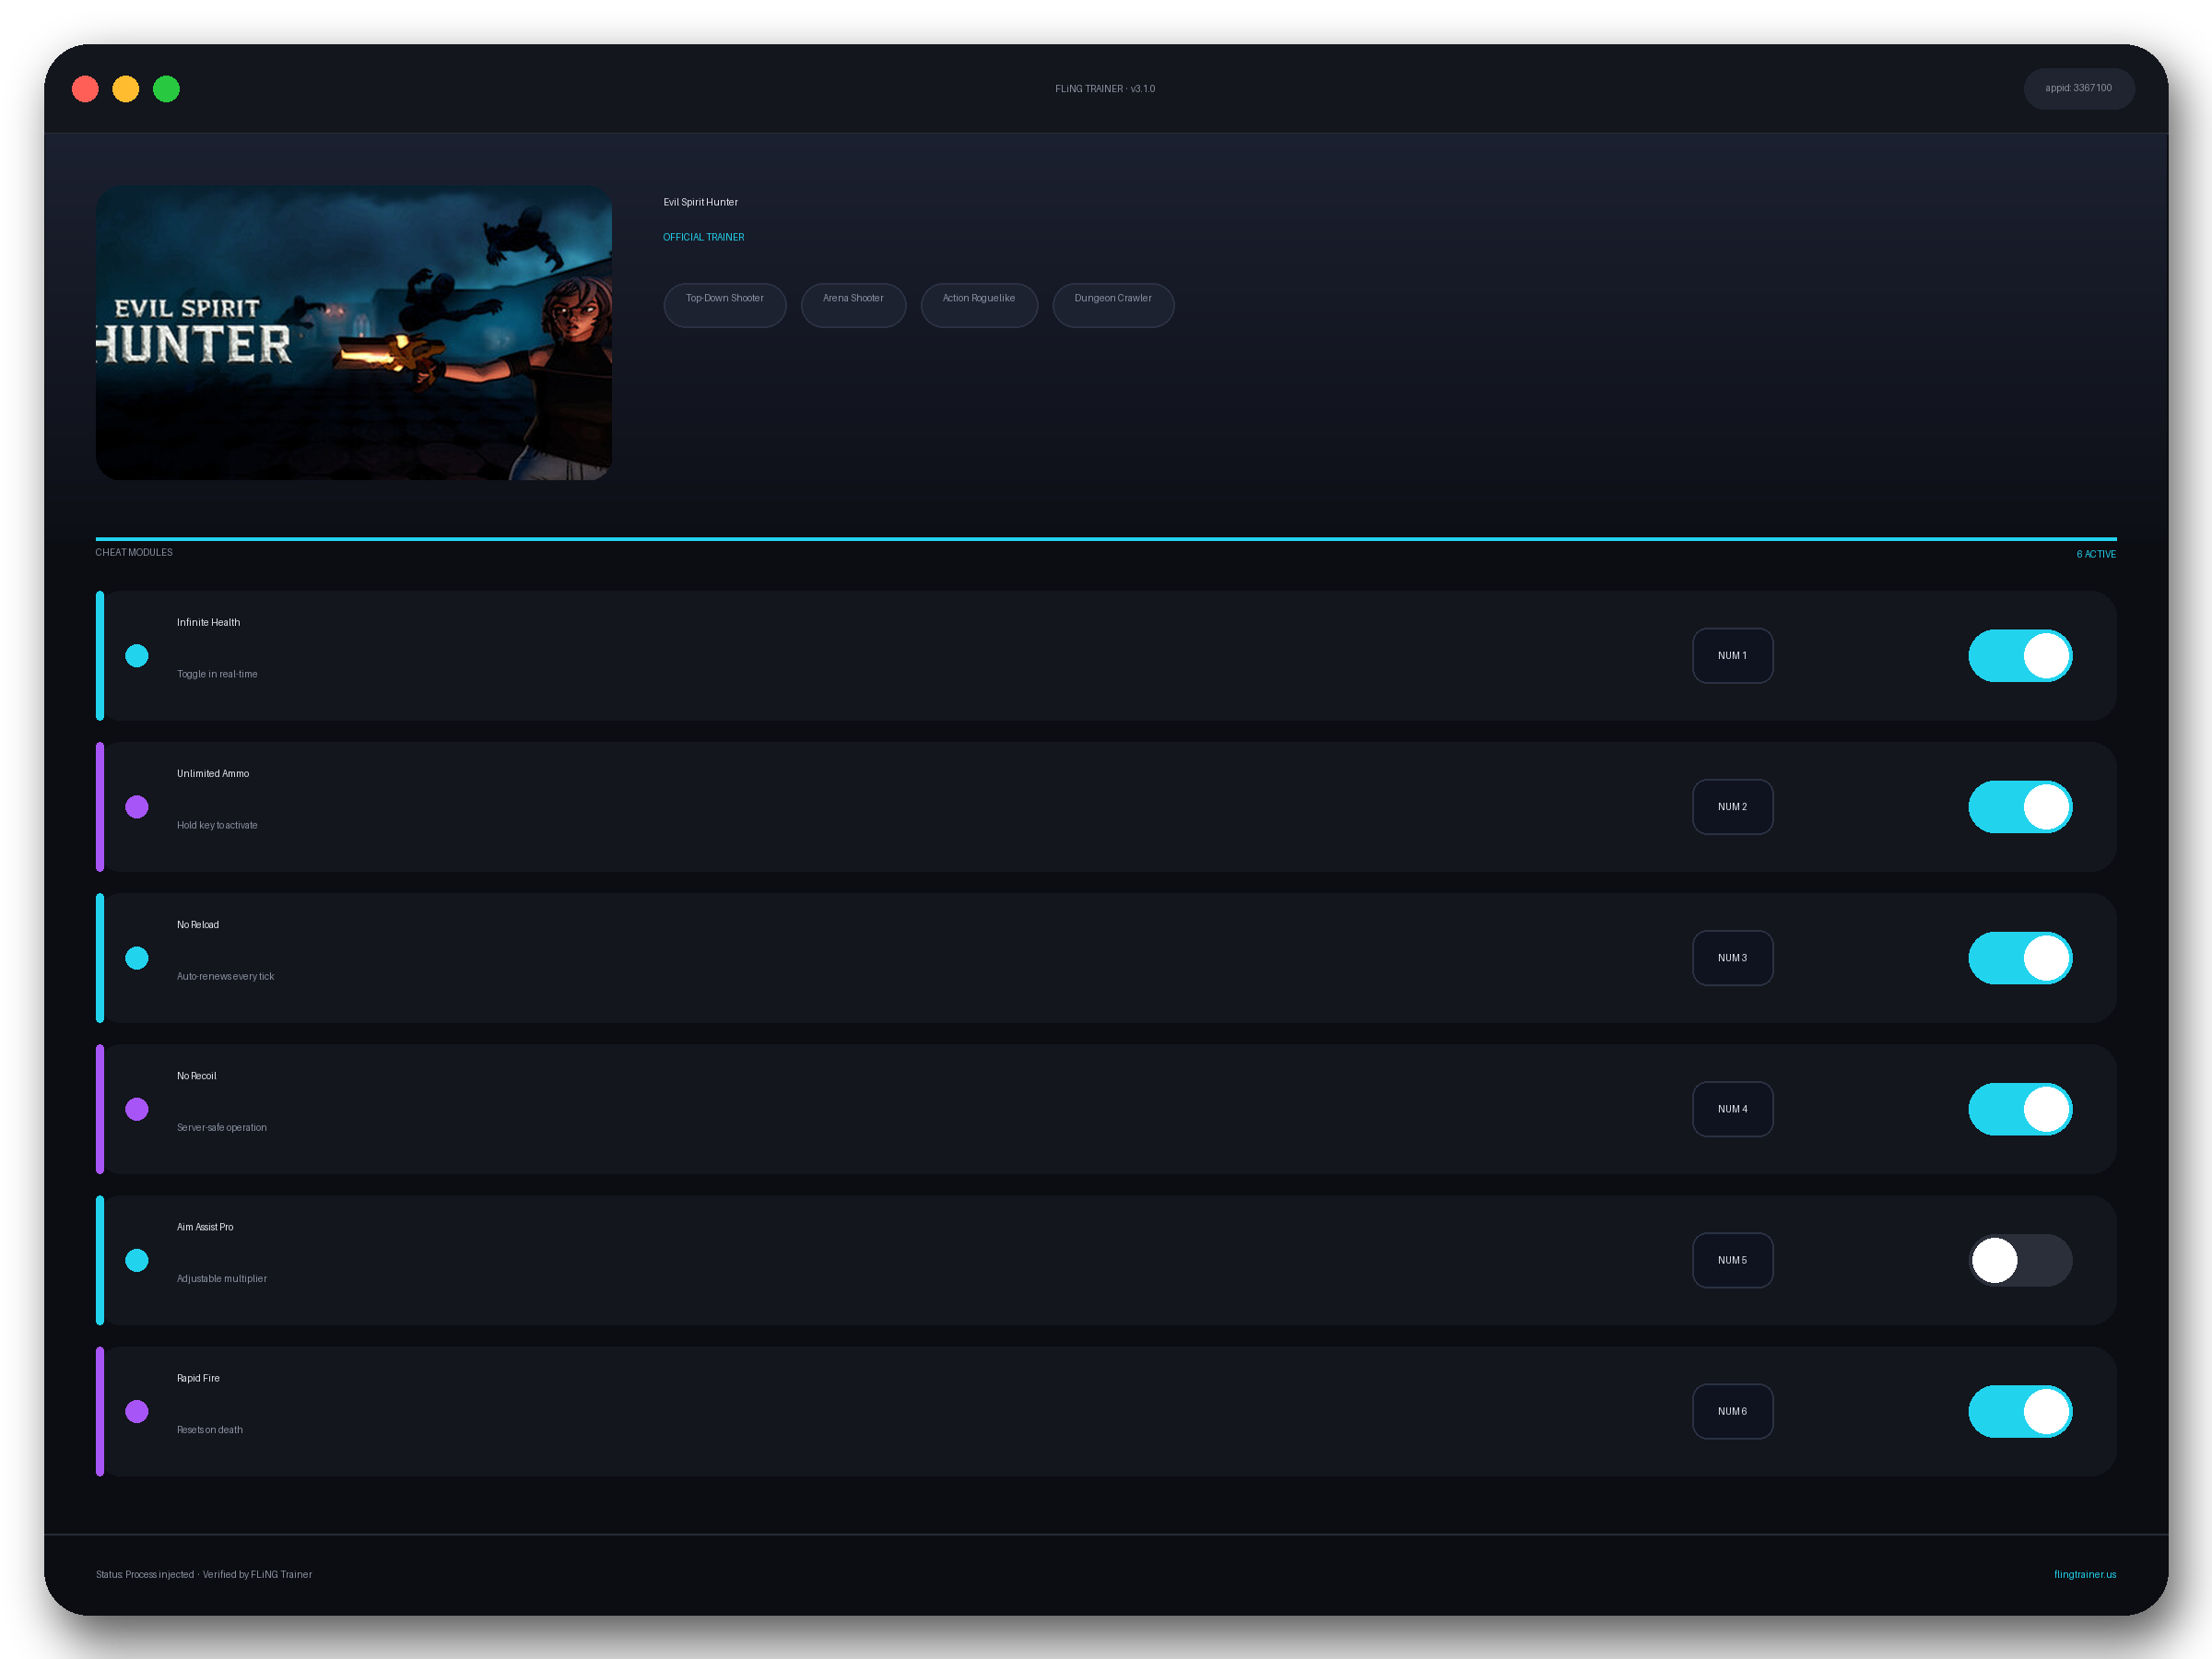Click the 'Server-safe operation' description
2212x1659 pixels.
(222, 1127)
